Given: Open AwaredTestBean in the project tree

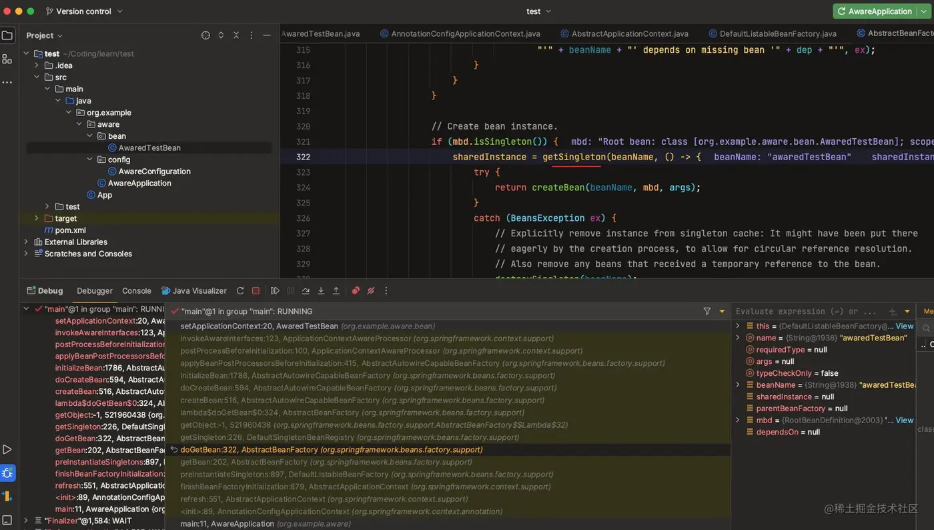Looking at the screenshot, I should point(149,148).
